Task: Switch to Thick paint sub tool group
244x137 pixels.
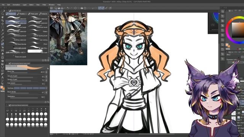Action: 33,14
